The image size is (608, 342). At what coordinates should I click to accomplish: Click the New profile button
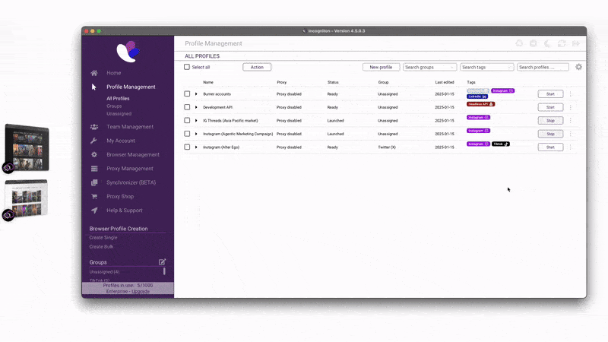click(381, 67)
